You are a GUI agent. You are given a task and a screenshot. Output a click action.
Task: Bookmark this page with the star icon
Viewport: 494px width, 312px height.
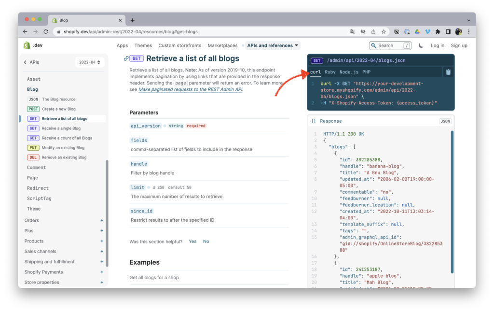click(x=384, y=31)
